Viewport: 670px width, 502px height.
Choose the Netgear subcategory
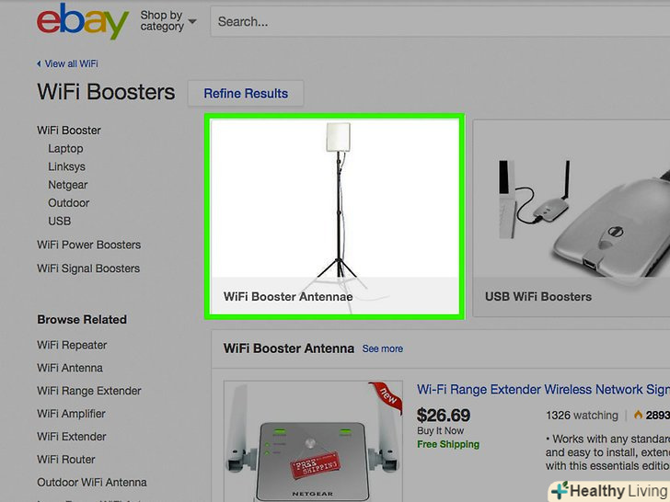coord(67,185)
